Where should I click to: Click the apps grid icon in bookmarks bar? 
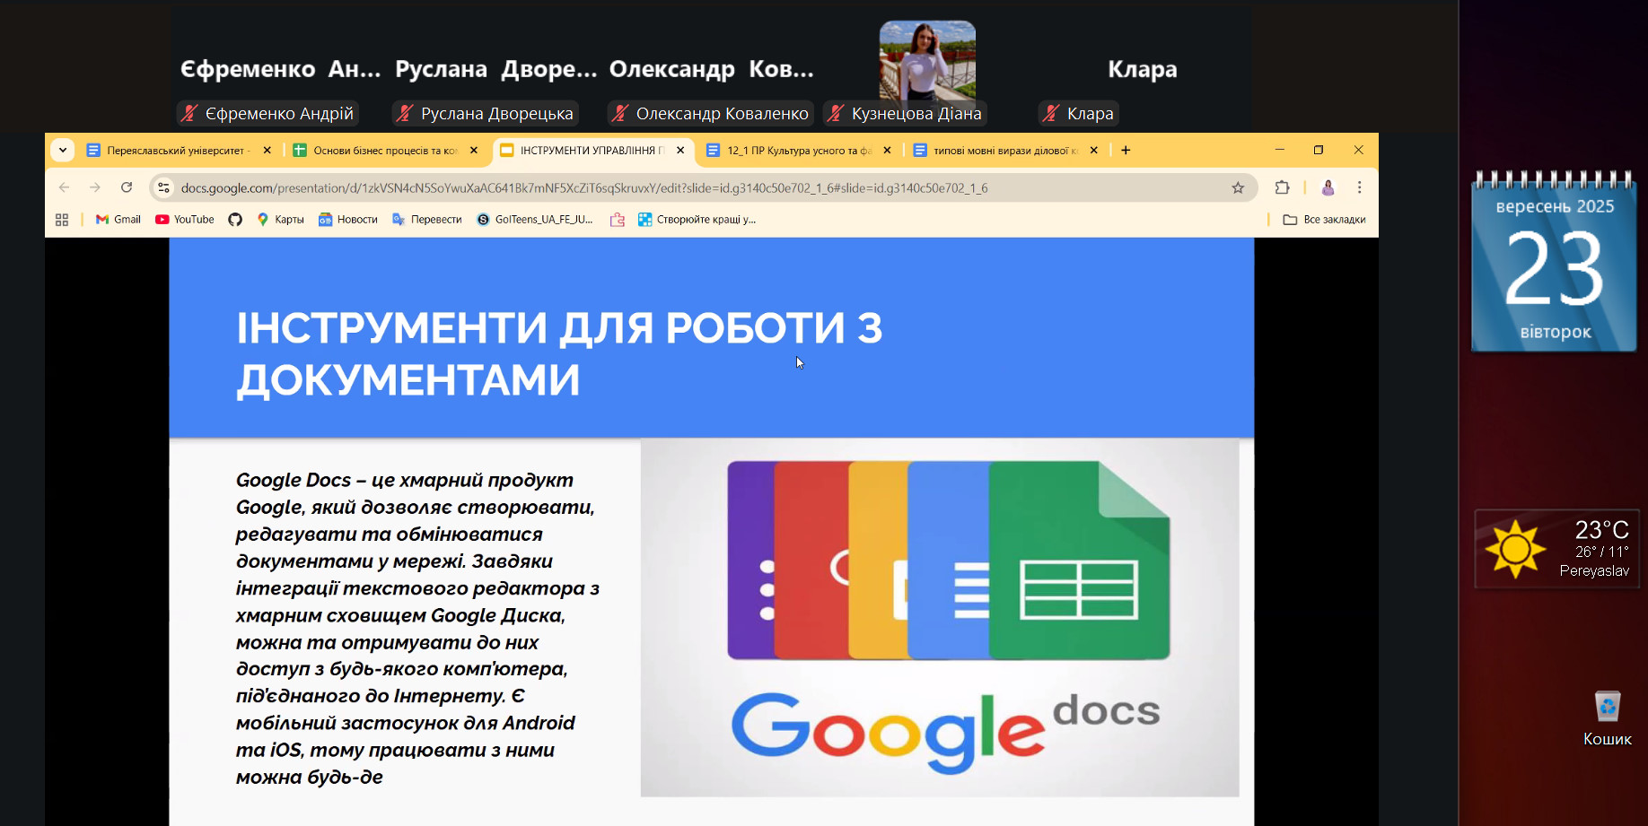pyautogui.click(x=62, y=220)
